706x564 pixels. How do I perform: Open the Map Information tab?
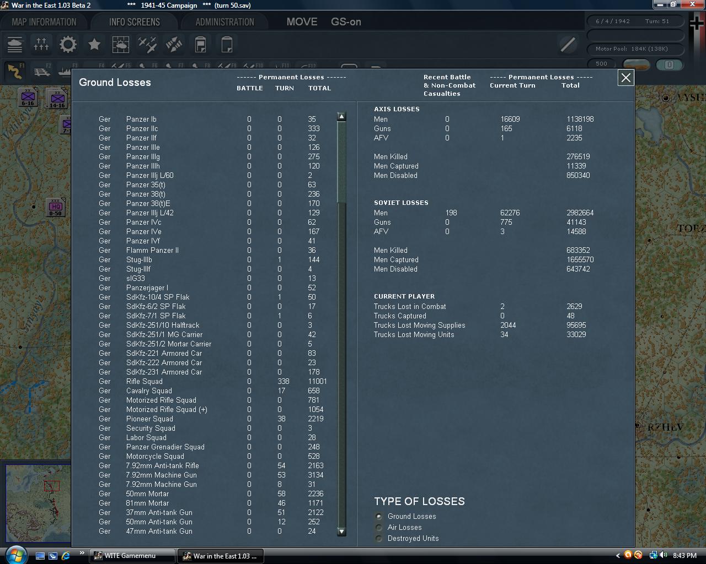click(44, 22)
